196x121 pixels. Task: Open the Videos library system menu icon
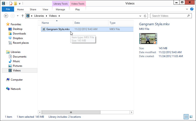click(x=4, y=3)
